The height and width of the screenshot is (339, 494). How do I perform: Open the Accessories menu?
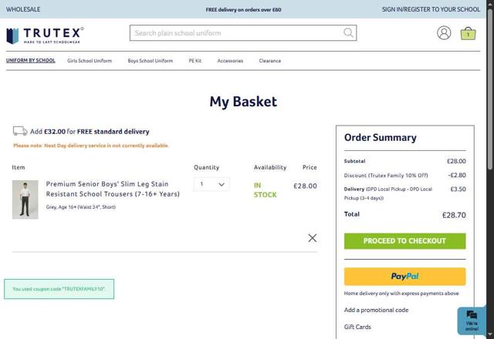(x=230, y=61)
